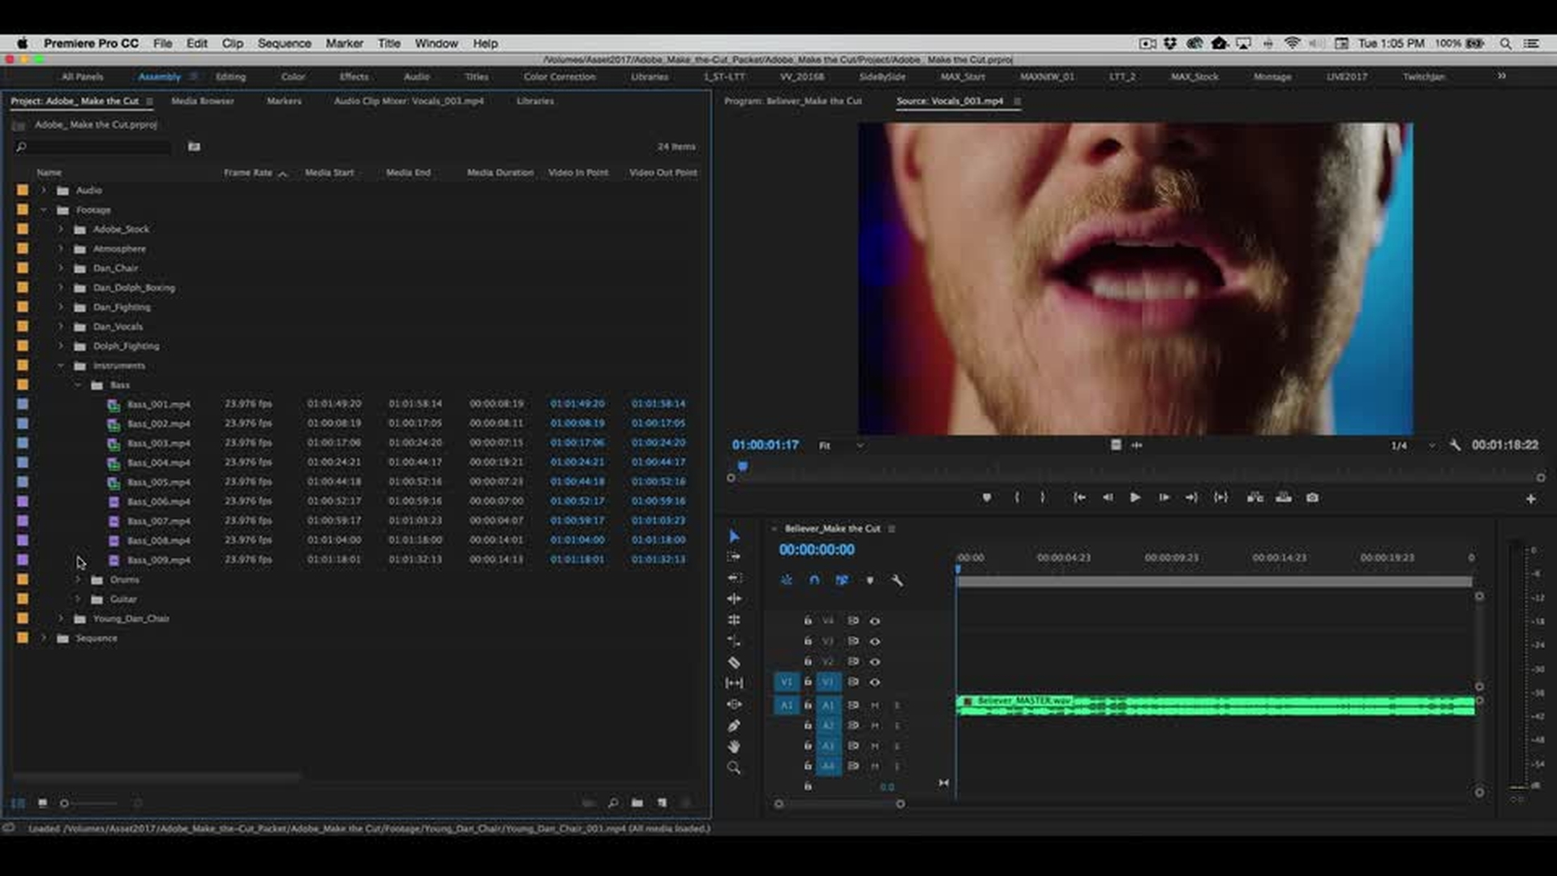Image resolution: width=1557 pixels, height=876 pixels.
Task: Switch to Editing workspace
Action: tap(230, 77)
